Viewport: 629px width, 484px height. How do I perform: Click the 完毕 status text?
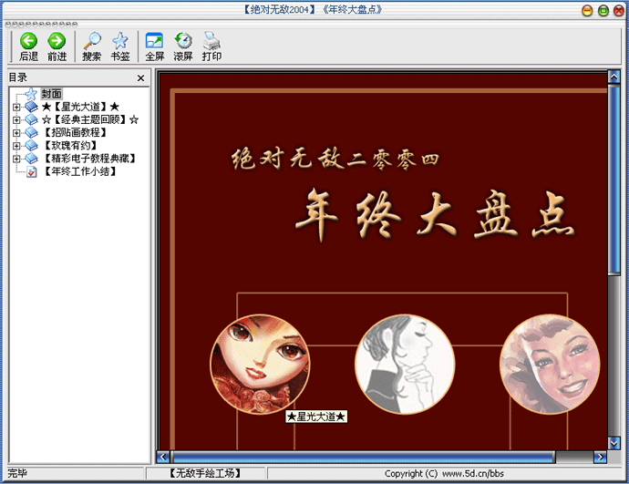tap(17, 473)
